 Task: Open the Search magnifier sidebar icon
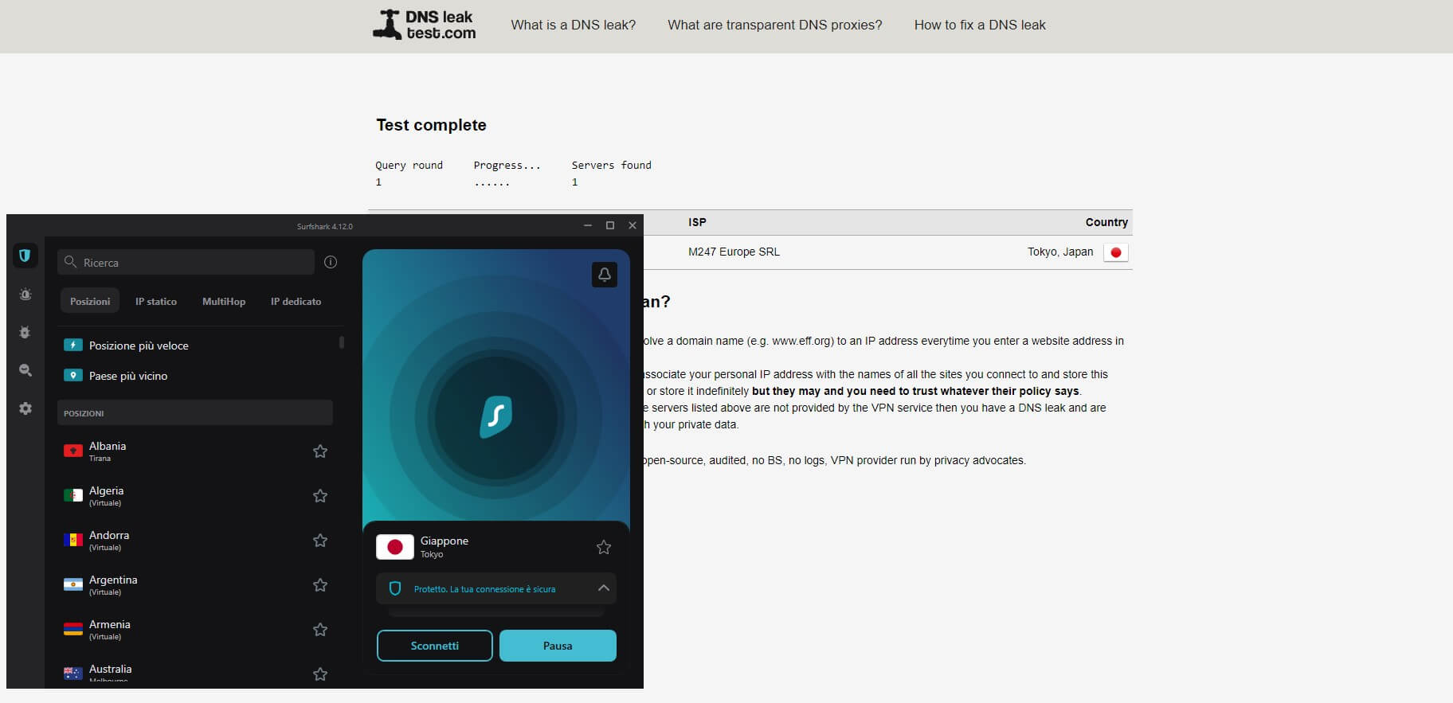25,370
